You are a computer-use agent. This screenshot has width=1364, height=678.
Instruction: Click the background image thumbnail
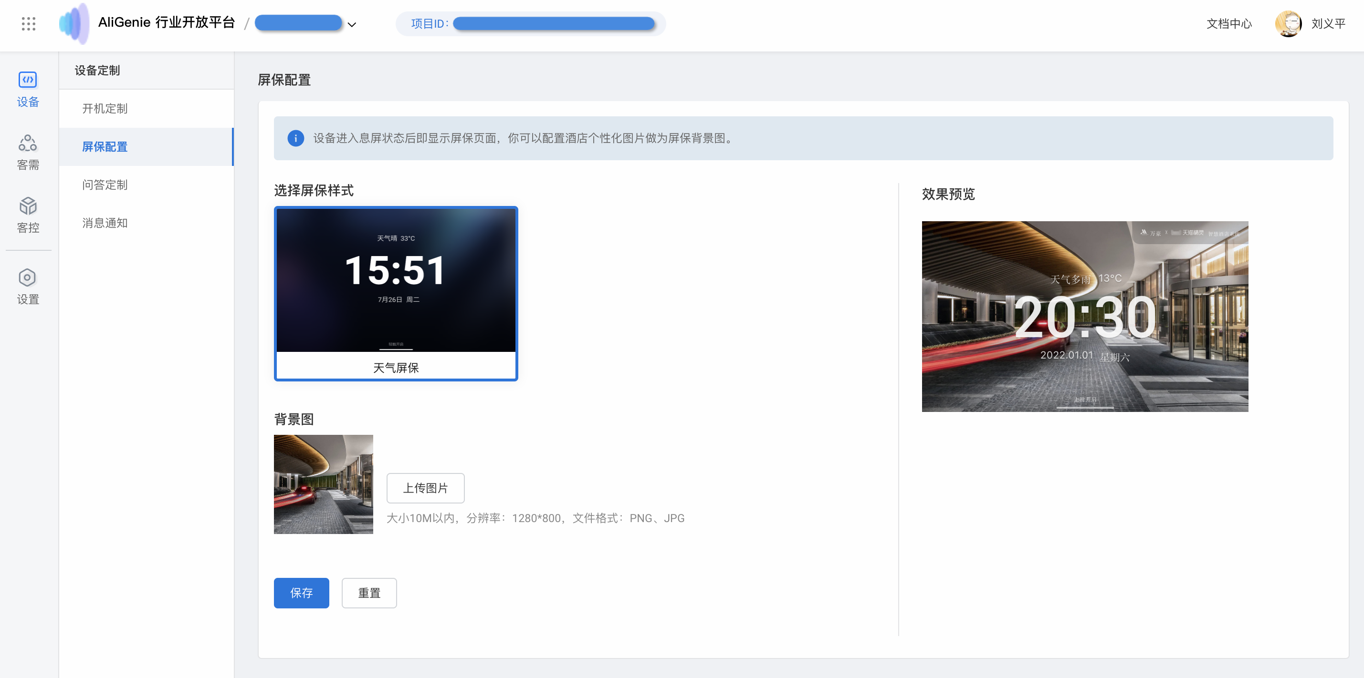[x=323, y=484]
